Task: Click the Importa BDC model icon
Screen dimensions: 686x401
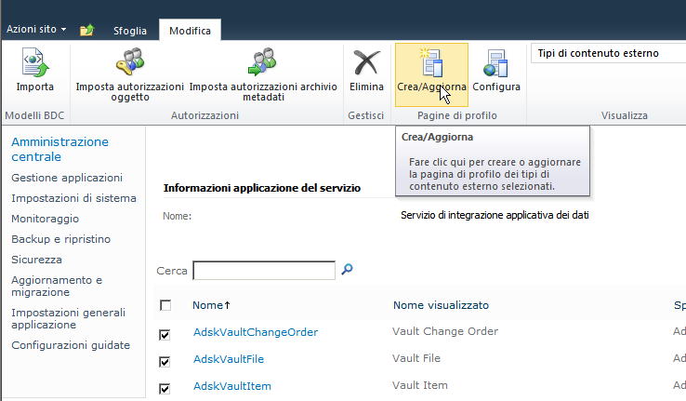Action: coord(34,63)
